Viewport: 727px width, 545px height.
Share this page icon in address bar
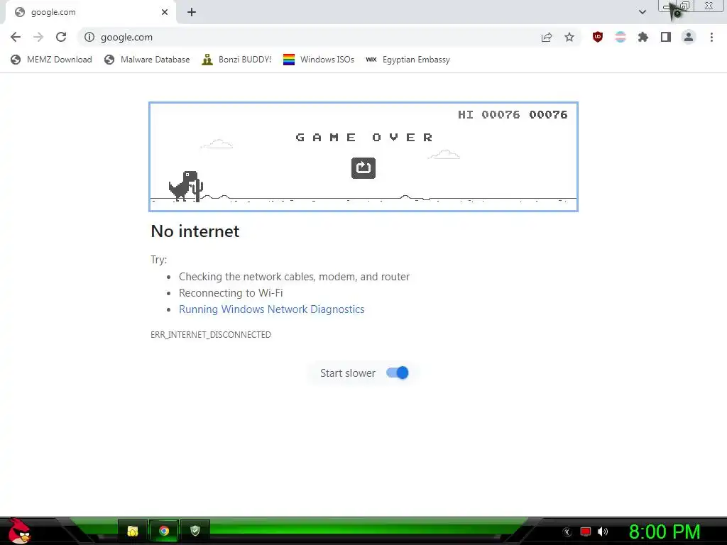click(547, 37)
